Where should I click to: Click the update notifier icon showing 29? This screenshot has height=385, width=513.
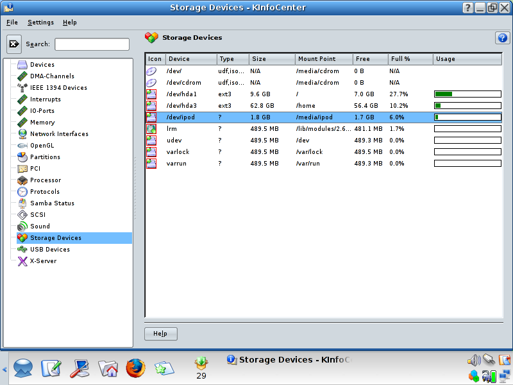coord(201,368)
